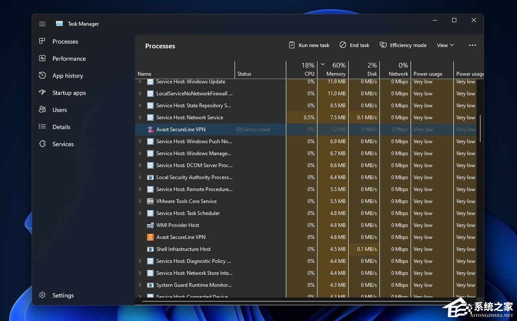
Task: Toggle Efficiency mode in the toolbar
Action: (403, 45)
